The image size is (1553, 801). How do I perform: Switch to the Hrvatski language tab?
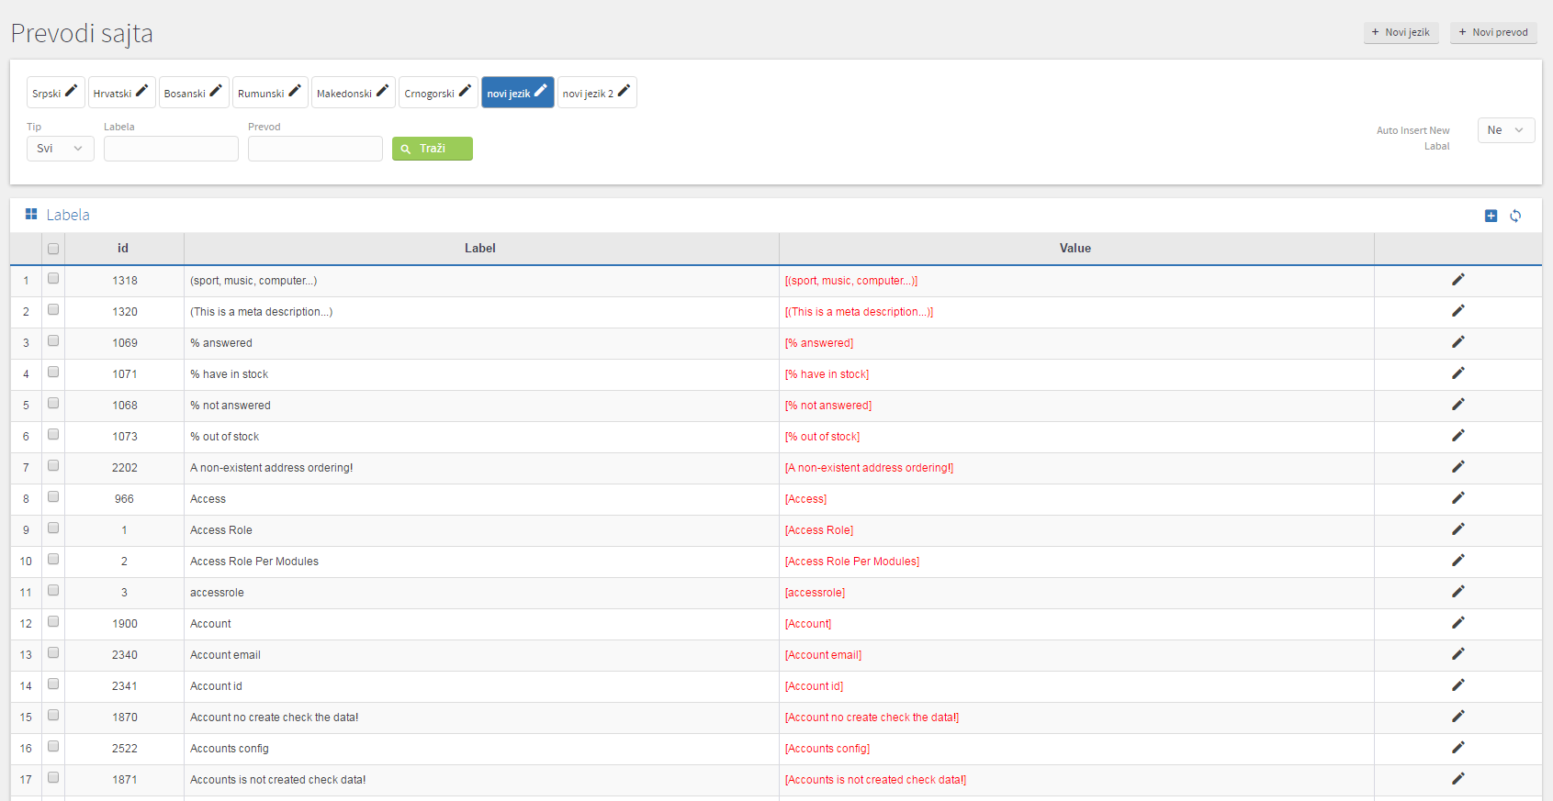click(122, 93)
